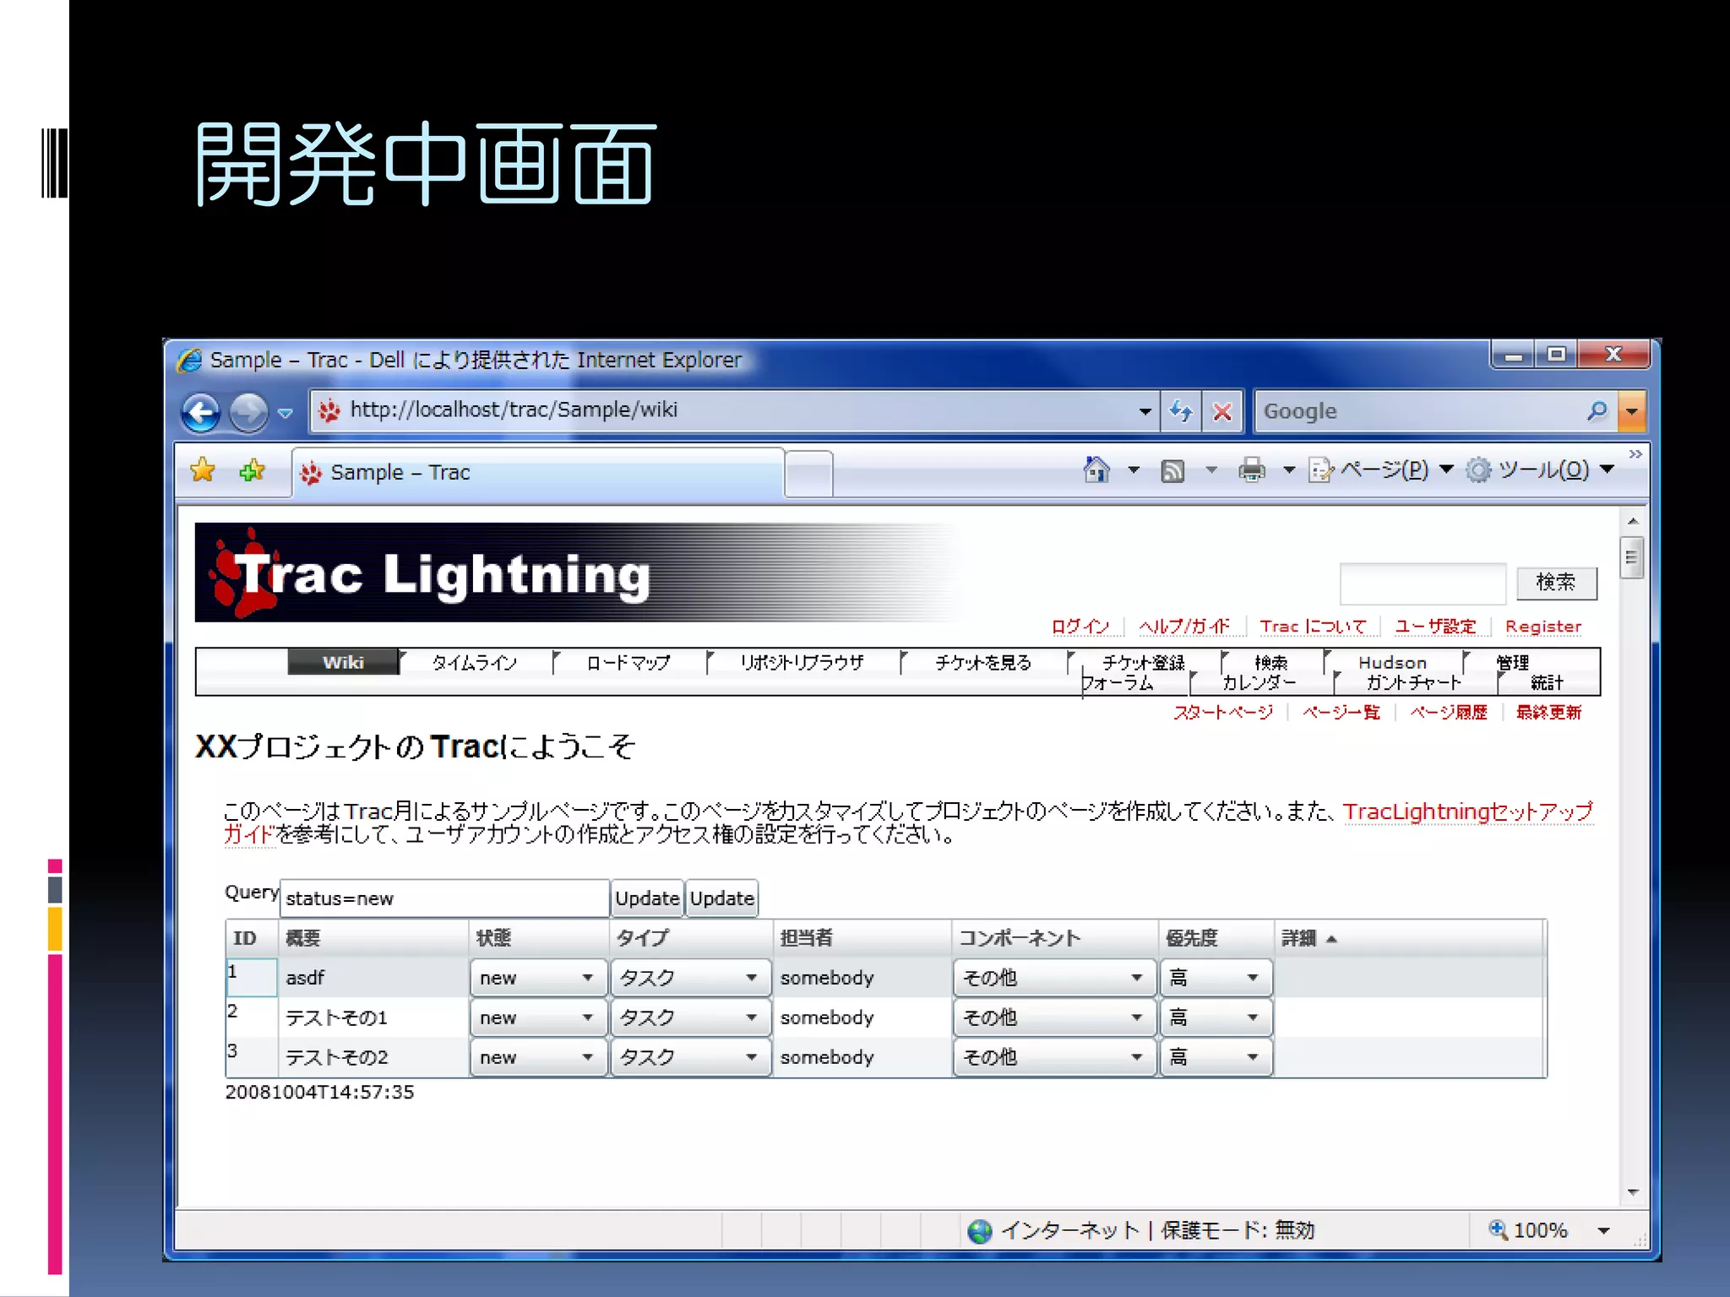
Task: Open the ページ(P) menu
Action: 1380,469
